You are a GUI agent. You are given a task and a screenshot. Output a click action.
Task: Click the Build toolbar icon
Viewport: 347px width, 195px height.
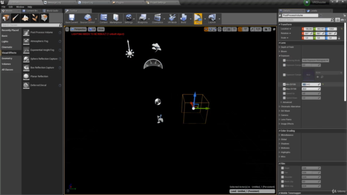(183, 18)
